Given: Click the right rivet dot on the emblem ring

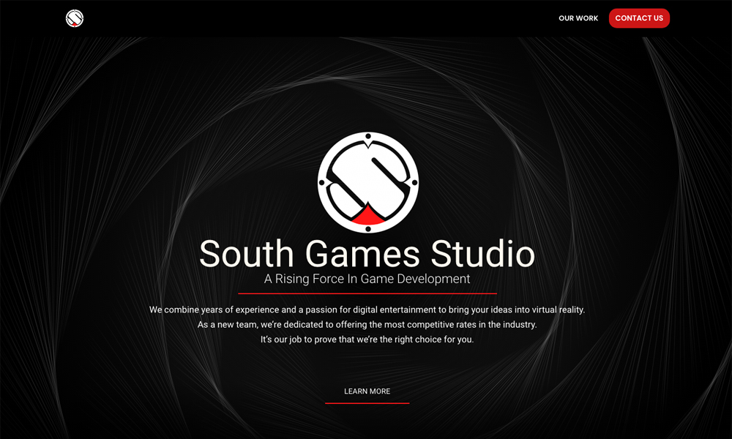Looking at the screenshot, I should coord(414,182).
